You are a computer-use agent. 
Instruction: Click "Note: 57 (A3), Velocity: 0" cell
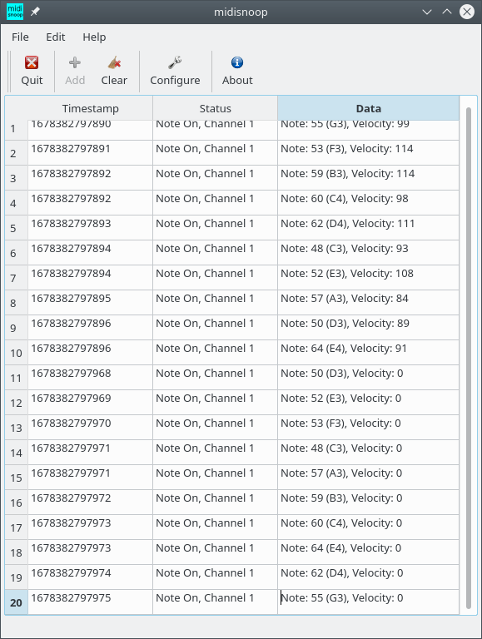pyautogui.click(x=368, y=478)
